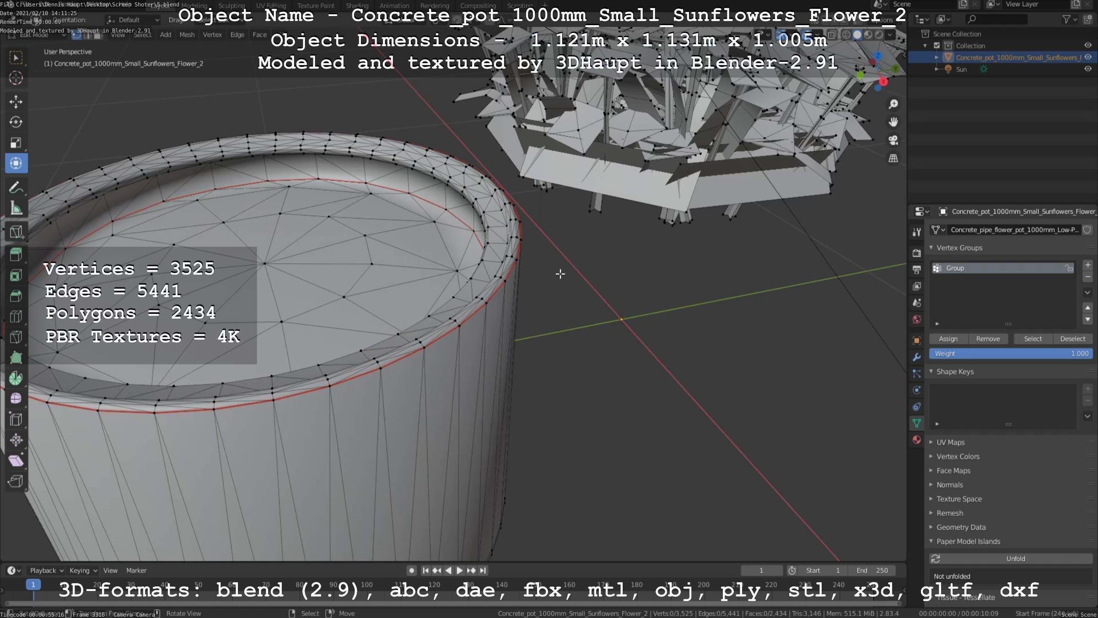The image size is (1098, 618).
Task: Play the animation forward
Action: coord(459,570)
